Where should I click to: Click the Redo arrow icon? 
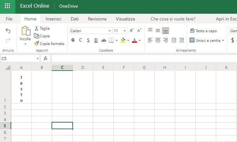tap(8, 40)
